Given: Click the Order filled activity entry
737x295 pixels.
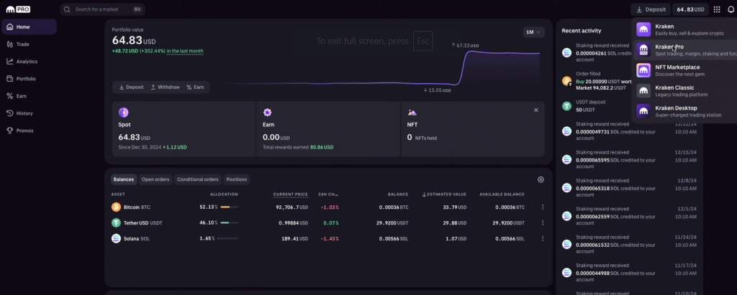Looking at the screenshot, I should tap(596, 81).
